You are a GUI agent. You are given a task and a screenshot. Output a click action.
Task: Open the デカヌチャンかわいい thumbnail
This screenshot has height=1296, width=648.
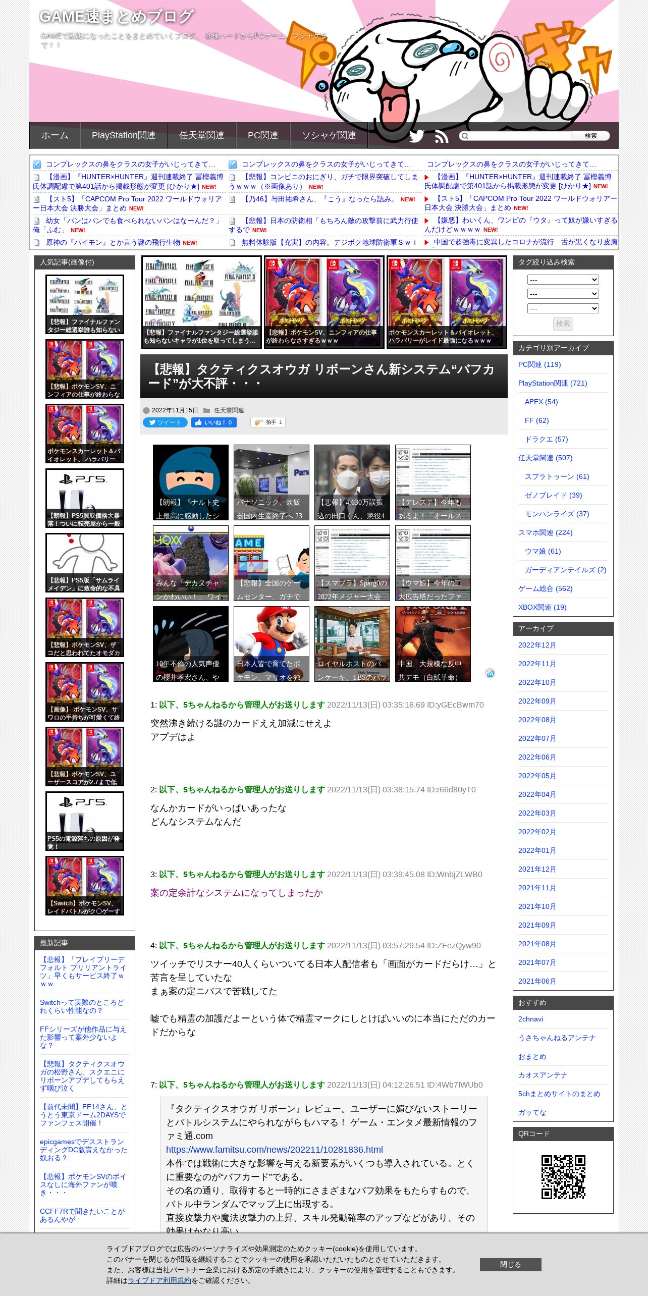pyautogui.click(x=190, y=563)
